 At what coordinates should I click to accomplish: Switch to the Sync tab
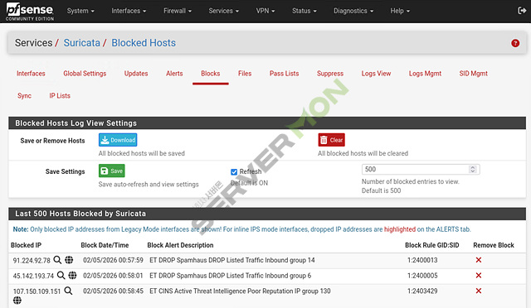click(x=24, y=96)
